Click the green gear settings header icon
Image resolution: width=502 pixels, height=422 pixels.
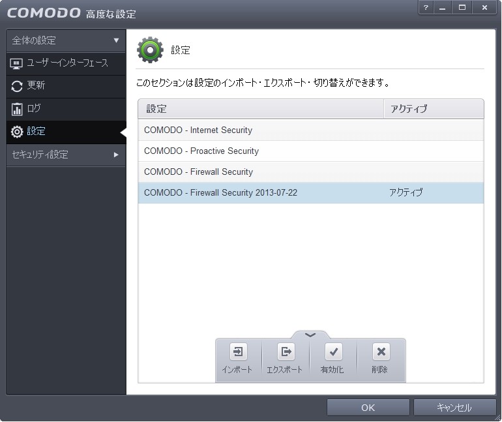tap(150, 50)
